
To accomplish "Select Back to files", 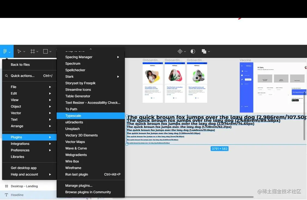I will point(20,64).
